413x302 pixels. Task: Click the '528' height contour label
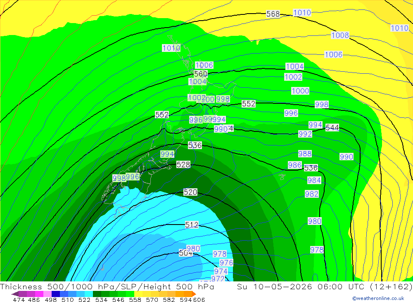pos(183,164)
